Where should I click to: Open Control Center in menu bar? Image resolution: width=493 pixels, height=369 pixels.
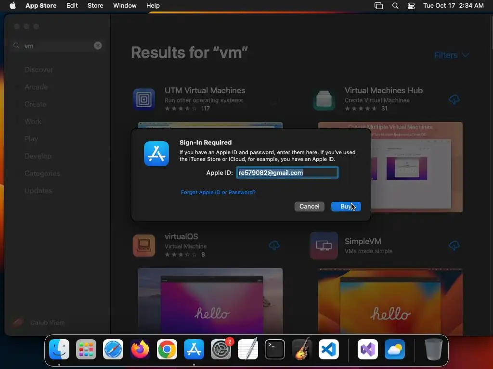pyautogui.click(x=411, y=6)
